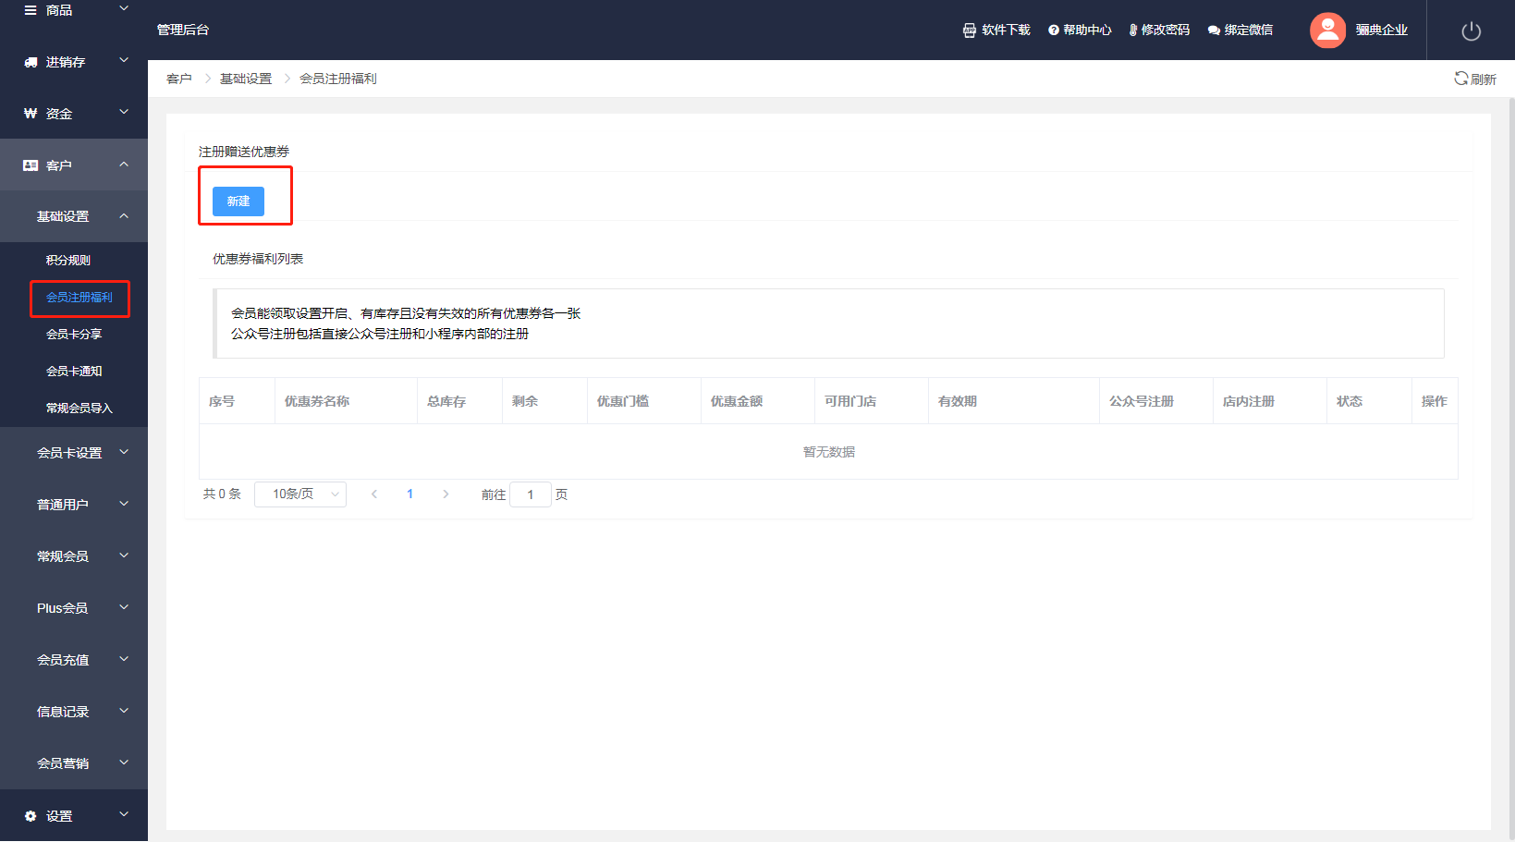Viewport: 1515px width, 842px height.
Task: Click the 绑定微信 link
Action: tap(1248, 31)
